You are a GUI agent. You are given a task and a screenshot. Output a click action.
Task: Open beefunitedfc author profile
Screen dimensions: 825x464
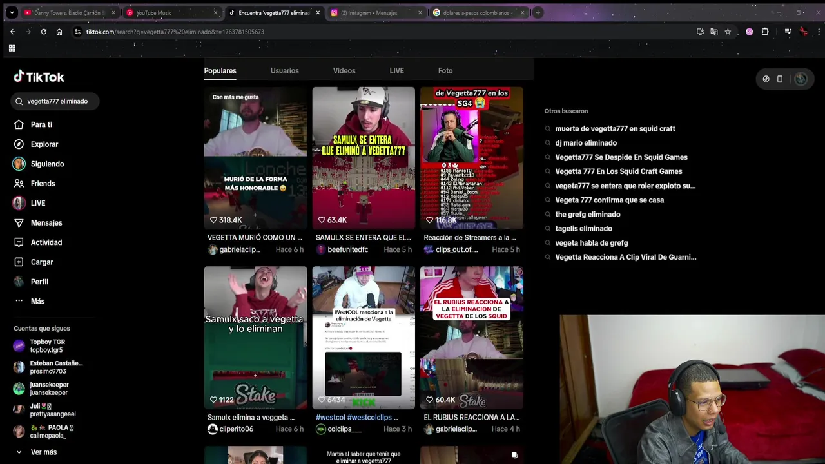click(347, 249)
